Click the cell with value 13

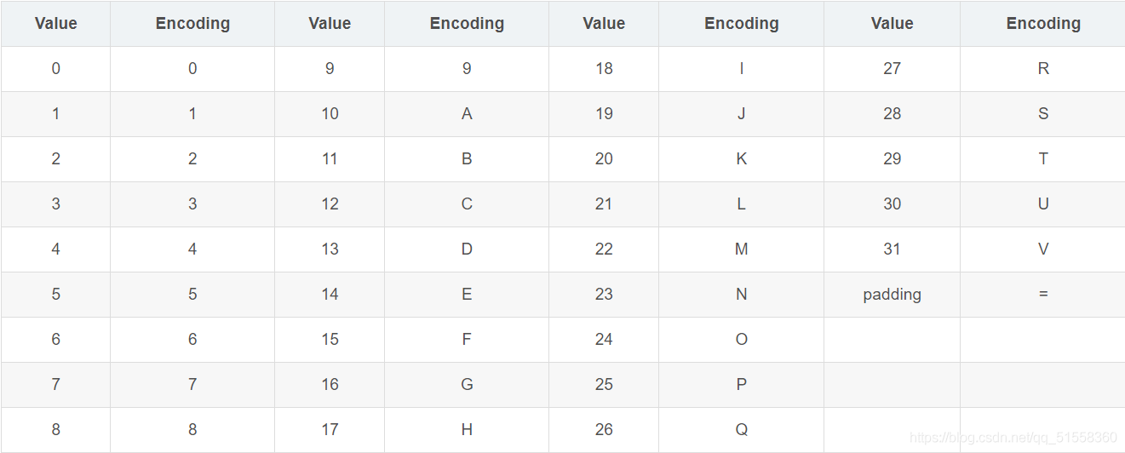[x=330, y=249]
